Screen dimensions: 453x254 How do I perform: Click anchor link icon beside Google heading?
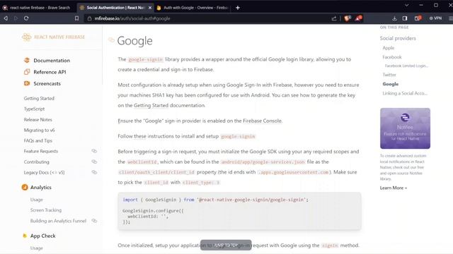(x=111, y=40)
